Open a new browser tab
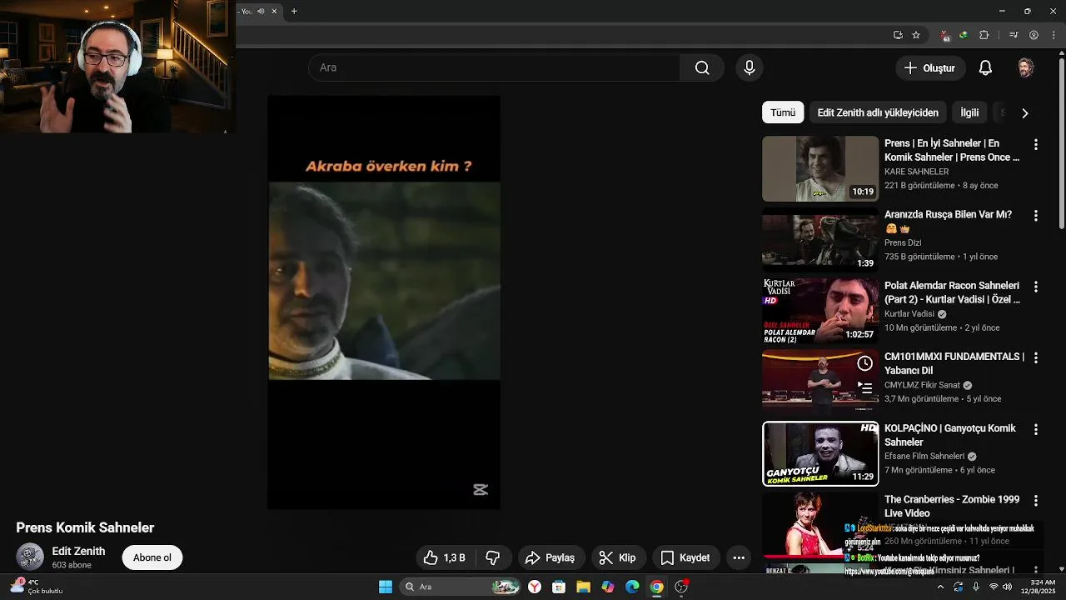1066x600 pixels. point(294,11)
